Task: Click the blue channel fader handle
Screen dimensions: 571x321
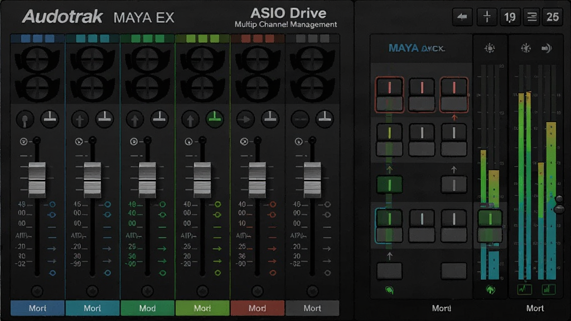Action: click(37, 179)
